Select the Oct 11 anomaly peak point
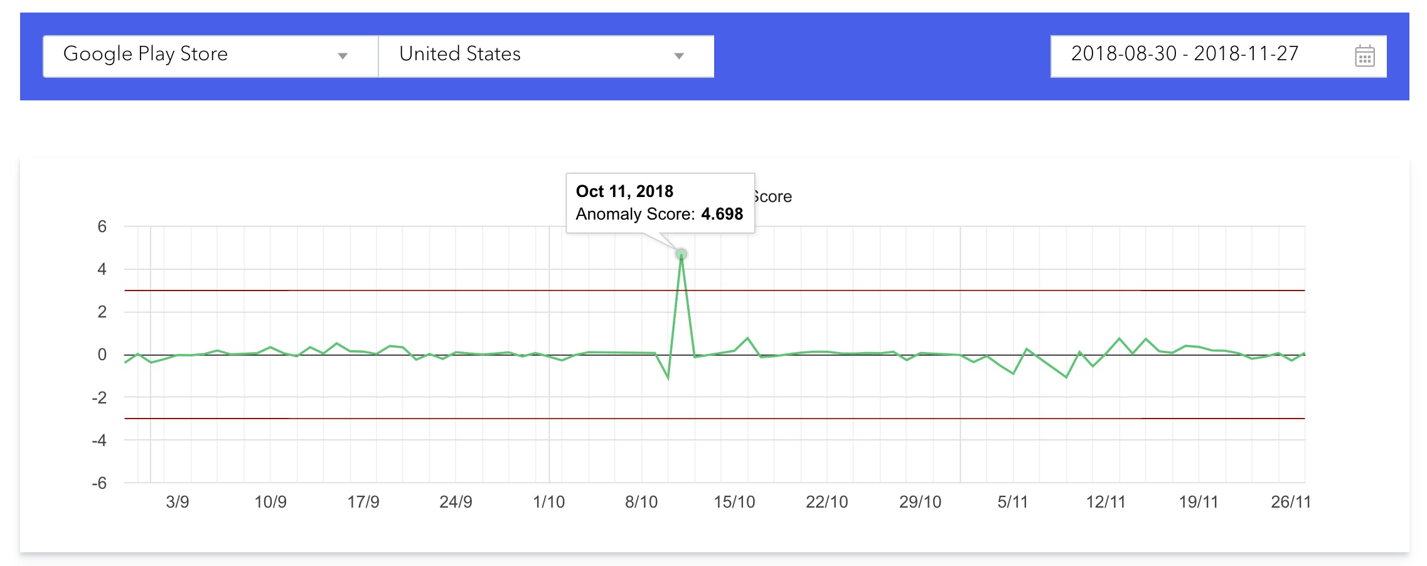This screenshot has width=1427, height=566. [x=681, y=254]
